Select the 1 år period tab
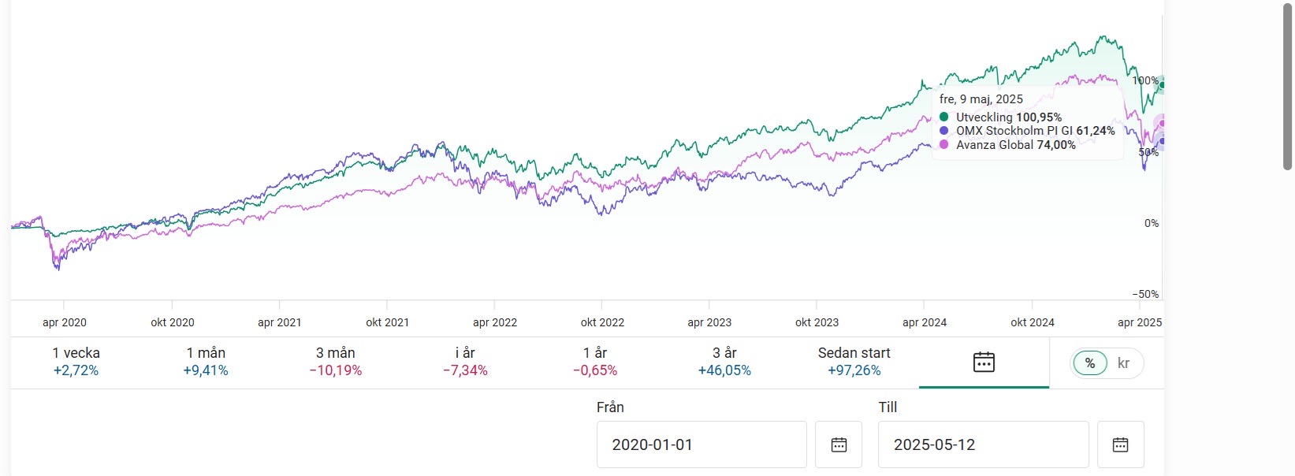Viewport: 1295px width, 476px height. [x=595, y=362]
